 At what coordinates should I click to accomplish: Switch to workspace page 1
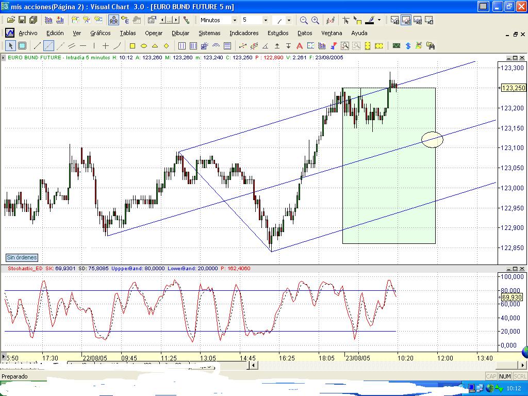tap(394, 20)
